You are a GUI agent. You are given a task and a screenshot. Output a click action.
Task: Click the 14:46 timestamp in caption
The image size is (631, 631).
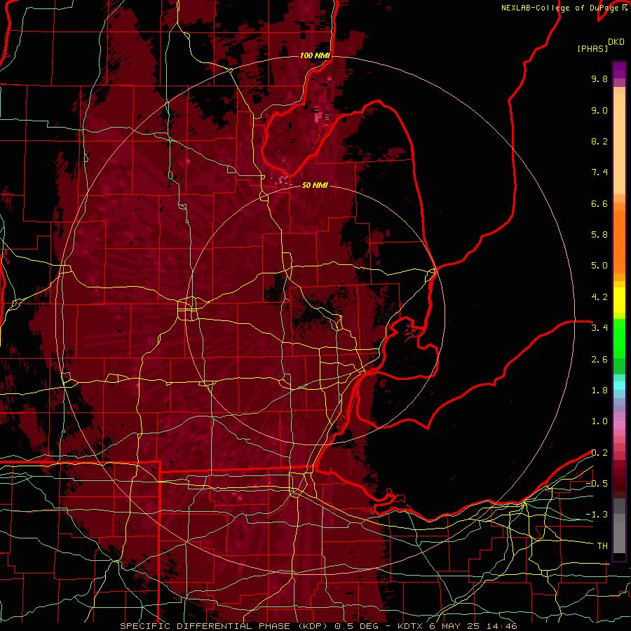point(502,626)
